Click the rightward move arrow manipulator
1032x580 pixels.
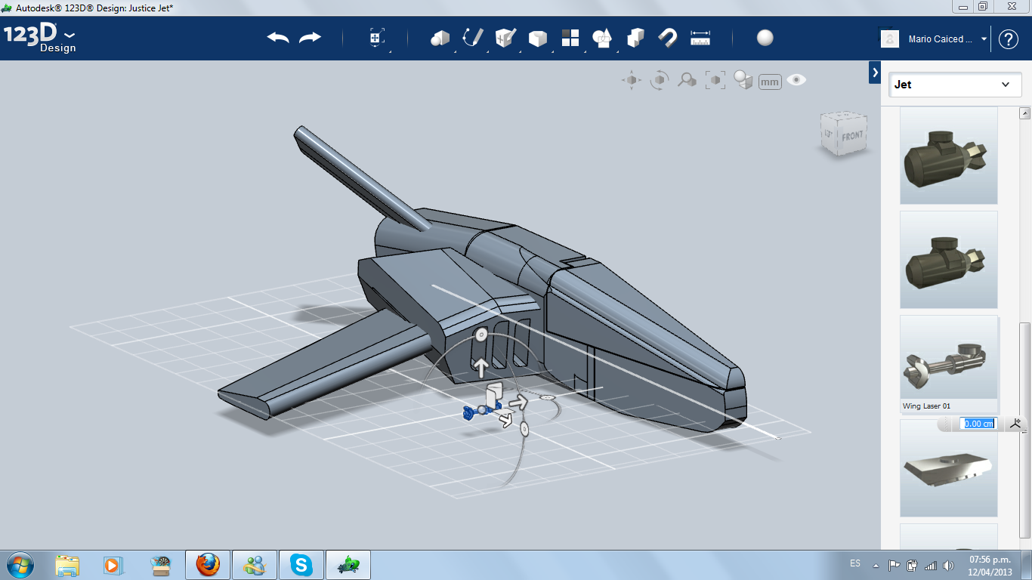(518, 402)
